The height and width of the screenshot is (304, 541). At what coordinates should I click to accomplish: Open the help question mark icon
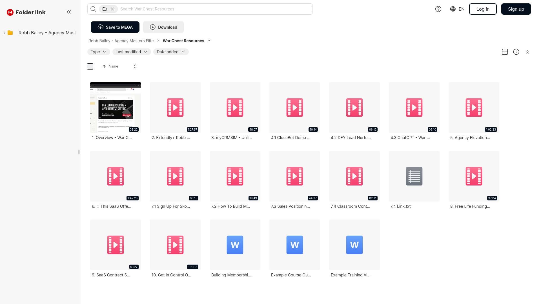coord(438,9)
